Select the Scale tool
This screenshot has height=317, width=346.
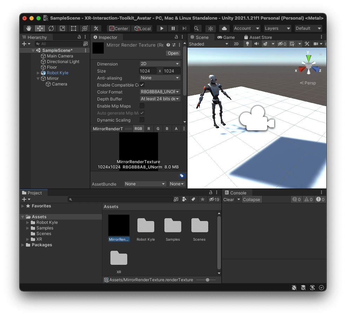coord(62,28)
